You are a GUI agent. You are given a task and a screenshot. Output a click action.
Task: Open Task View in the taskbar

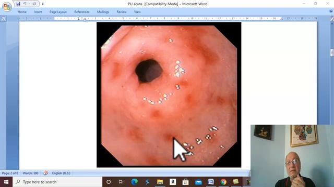[x=121, y=182]
